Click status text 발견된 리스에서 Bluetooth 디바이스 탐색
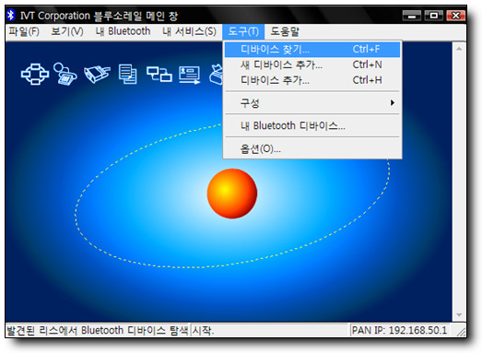Screen dimensions: 482x353 coord(97,331)
